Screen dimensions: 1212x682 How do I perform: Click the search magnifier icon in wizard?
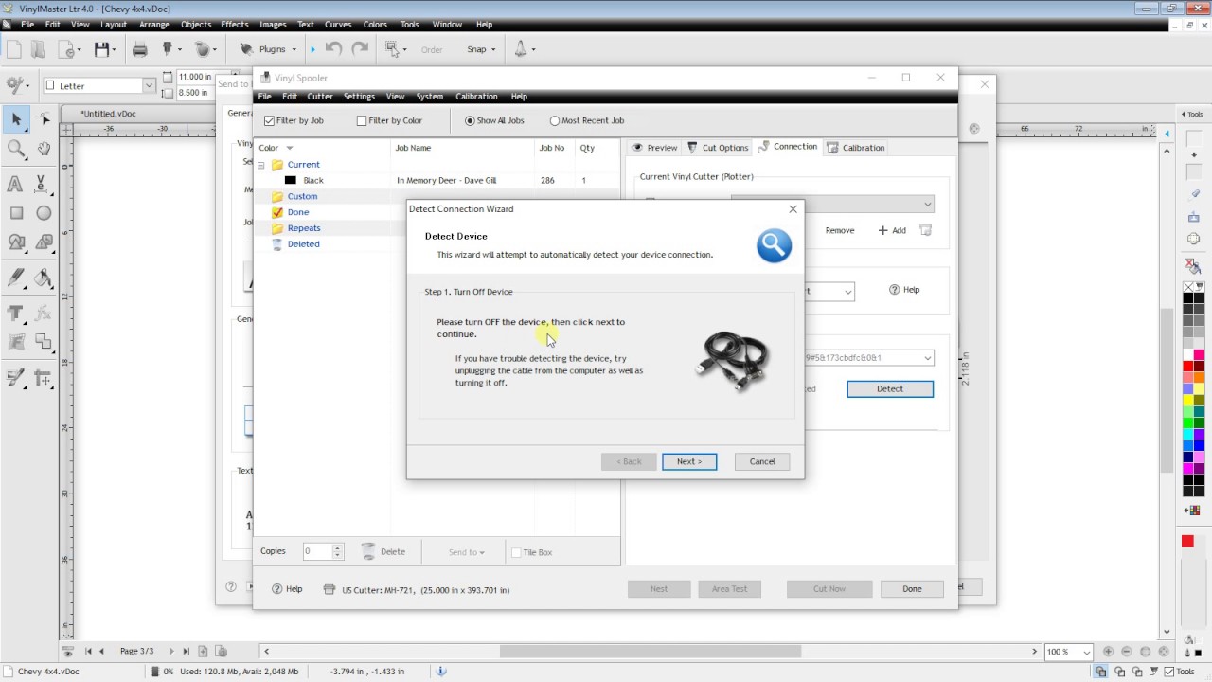(x=774, y=246)
